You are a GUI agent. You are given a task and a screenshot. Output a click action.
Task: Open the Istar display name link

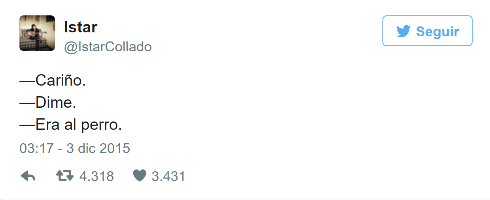[x=81, y=27]
